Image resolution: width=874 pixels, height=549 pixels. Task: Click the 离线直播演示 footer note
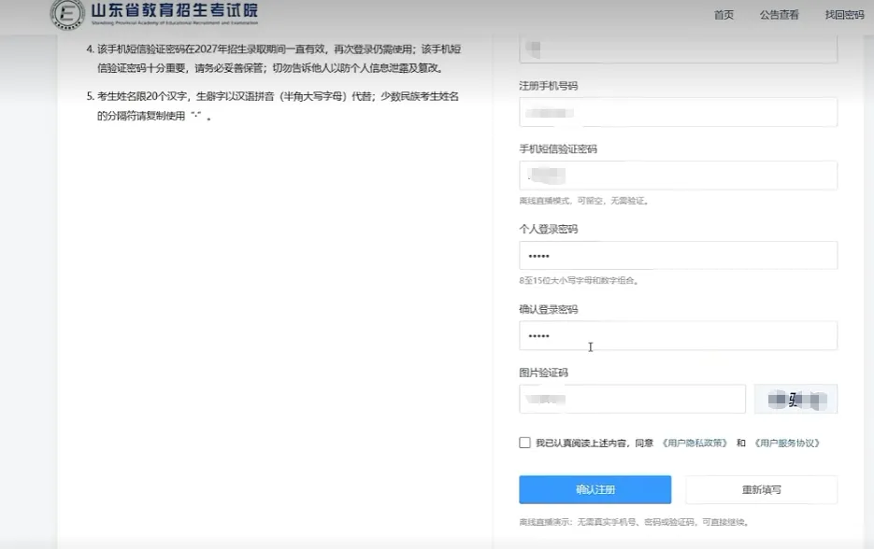click(634, 522)
